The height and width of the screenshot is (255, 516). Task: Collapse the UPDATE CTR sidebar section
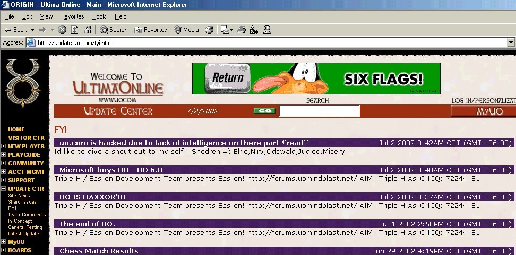4,189
